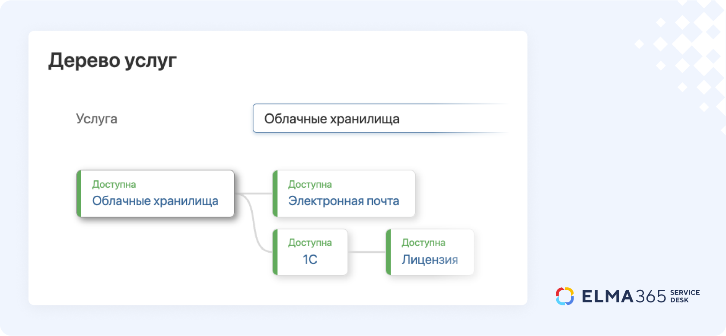Select the Электронная почта service name

pos(344,201)
